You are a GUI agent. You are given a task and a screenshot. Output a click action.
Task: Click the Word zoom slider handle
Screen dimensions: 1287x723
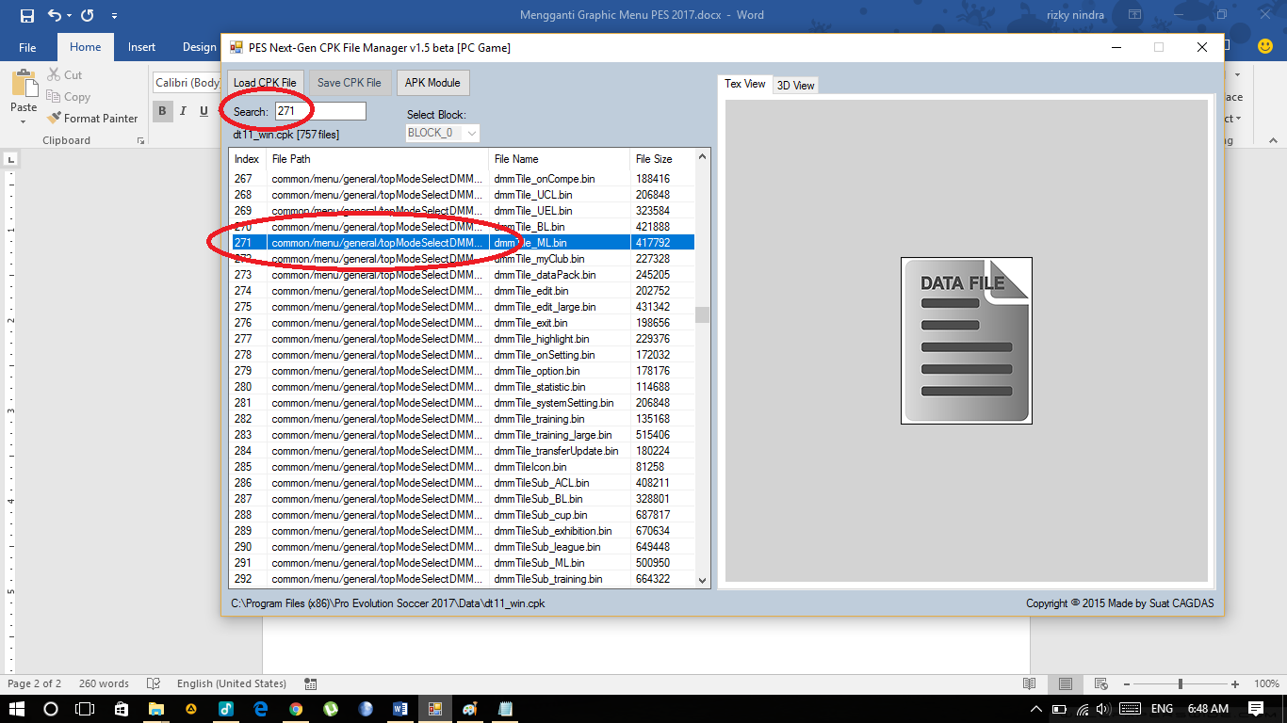point(1180,683)
